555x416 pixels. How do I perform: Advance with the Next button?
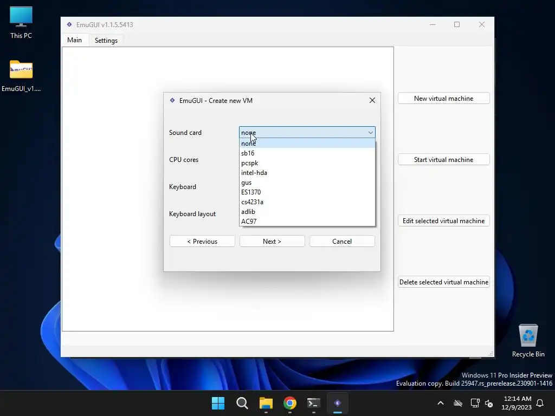[x=272, y=241]
